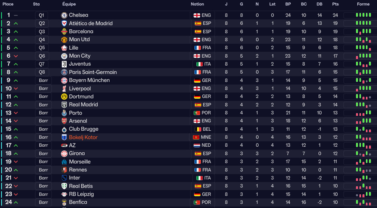This screenshot has width=377, height=208.
Task: Open the Bokelj Kotor team link
Action: coord(83,137)
